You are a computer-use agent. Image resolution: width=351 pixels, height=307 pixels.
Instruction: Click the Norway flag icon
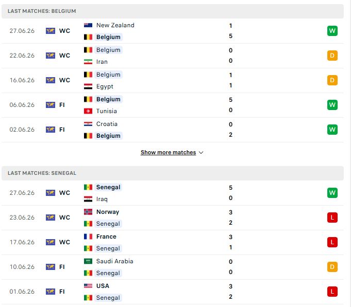(x=88, y=212)
